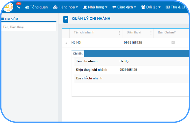Screen dimensions: 190x123
Task: Click the Bán Online? column header
Action: tap(167, 32)
